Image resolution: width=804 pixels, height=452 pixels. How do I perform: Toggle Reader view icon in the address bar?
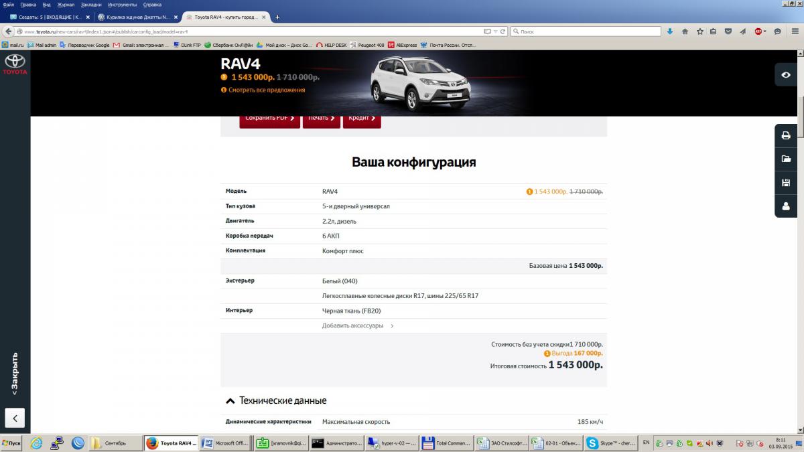(x=488, y=31)
